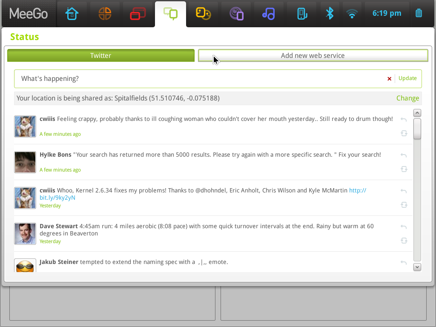Viewport: 436px width, 327px height.
Task: Switch to the Twitter tab
Action: pyautogui.click(x=100, y=55)
